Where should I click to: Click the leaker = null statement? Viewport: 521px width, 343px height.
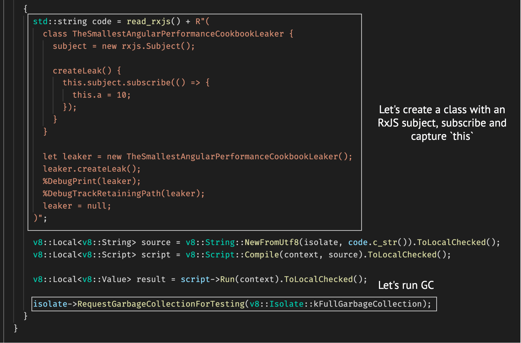point(76,206)
